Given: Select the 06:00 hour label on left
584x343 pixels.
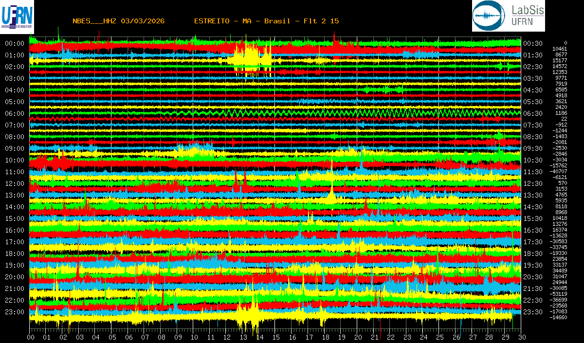Looking at the screenshot, I should (15, 113).
